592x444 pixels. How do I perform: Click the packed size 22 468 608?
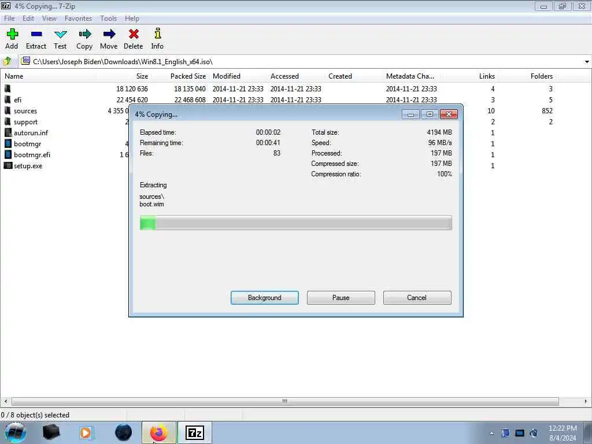tap(190, 99)
